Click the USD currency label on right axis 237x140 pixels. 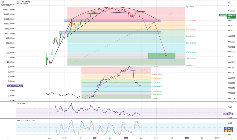(229, 2)
